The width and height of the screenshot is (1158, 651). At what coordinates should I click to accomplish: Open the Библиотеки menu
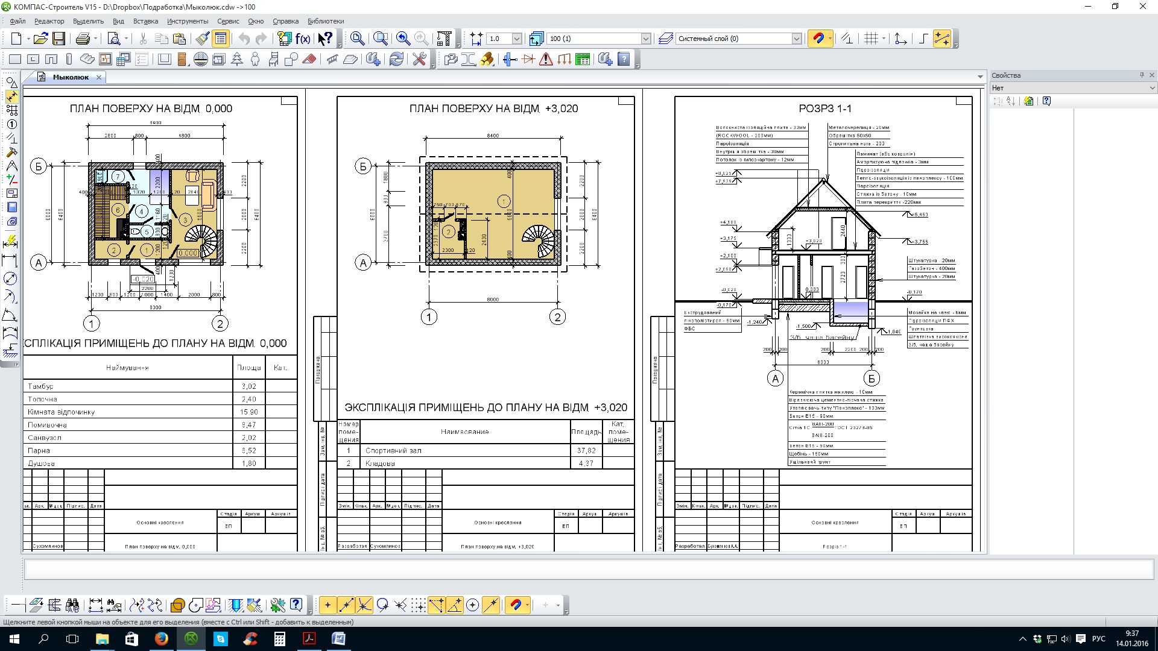point(326,21)
